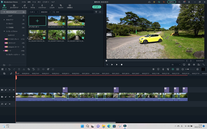
Task: Open the ファイル menu
Action: click(x=24, y=2)
